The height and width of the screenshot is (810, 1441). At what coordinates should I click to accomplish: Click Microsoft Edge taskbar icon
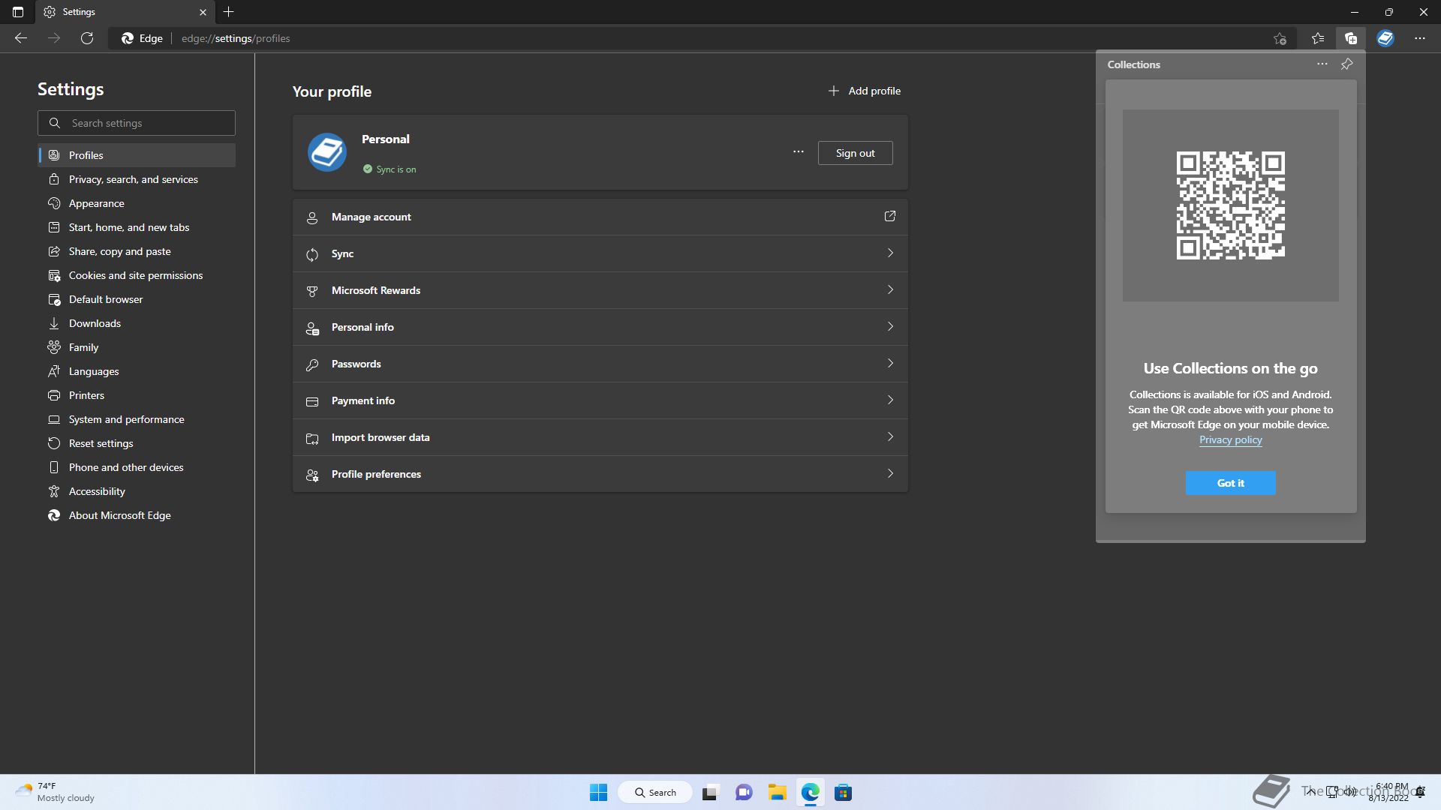(810, 792)
